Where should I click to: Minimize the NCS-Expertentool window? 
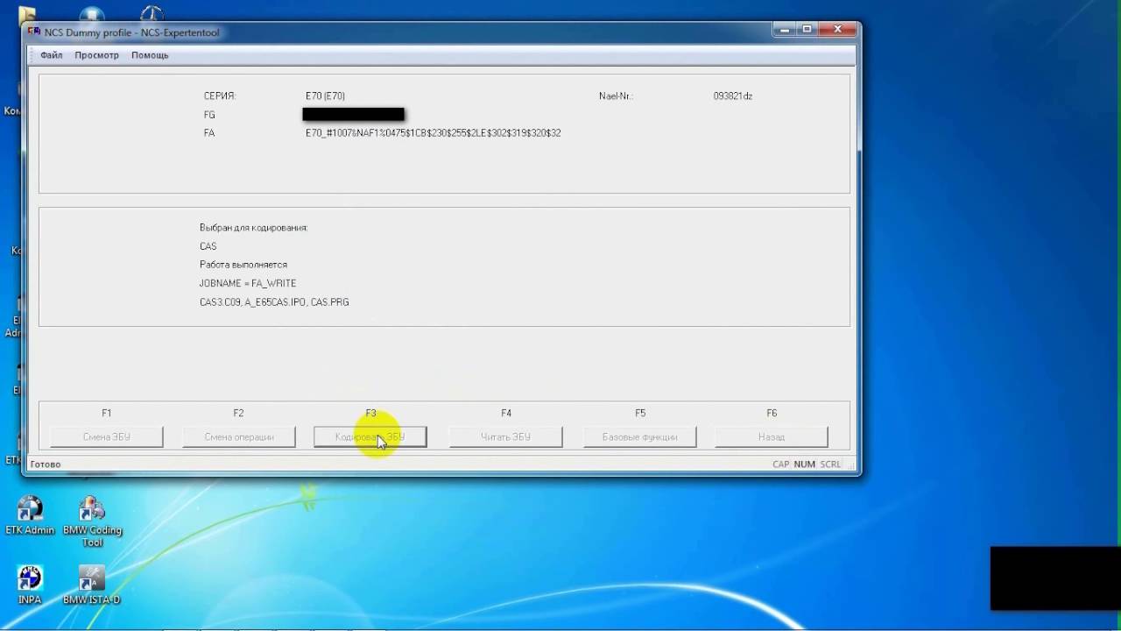point(784,30)
